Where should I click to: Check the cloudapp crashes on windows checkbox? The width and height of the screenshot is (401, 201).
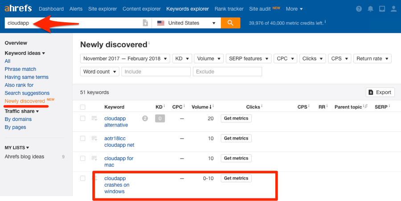click(x=82, y=178)
